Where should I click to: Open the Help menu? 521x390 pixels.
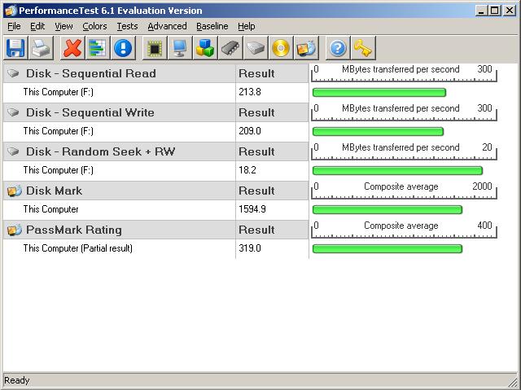click(x=246, y=26)
